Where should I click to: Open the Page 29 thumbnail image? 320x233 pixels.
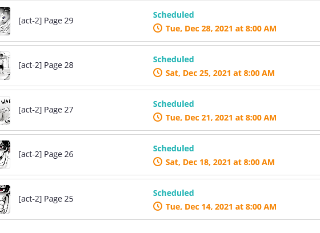[x=5, y=21]
